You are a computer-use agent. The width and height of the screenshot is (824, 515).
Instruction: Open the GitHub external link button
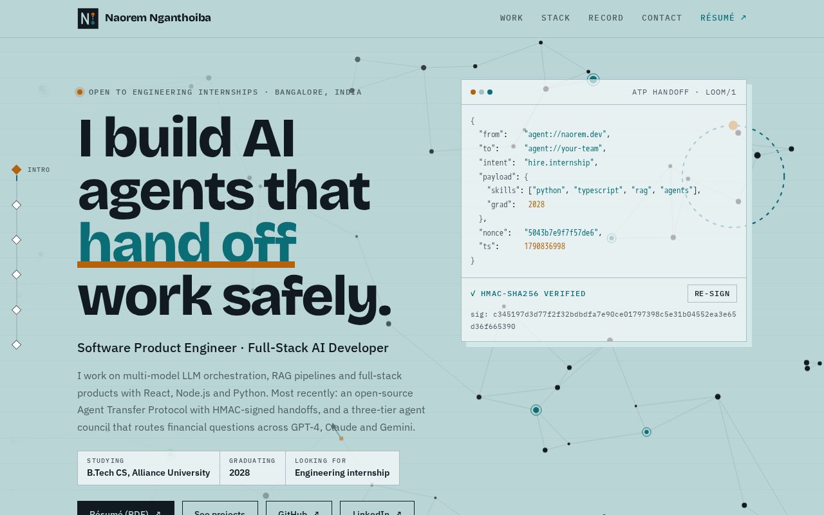299,508
